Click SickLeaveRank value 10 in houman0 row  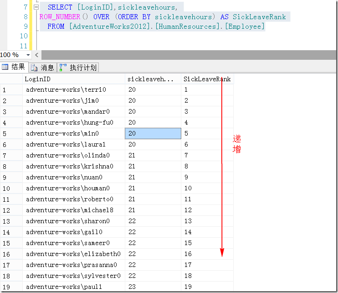[207, 188]
